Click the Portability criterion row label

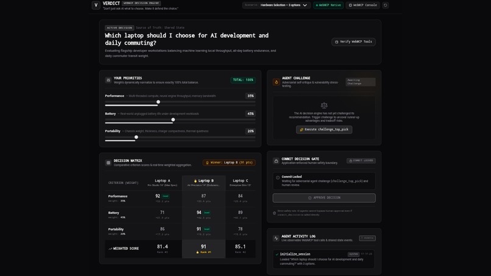(x=116, y=229)
